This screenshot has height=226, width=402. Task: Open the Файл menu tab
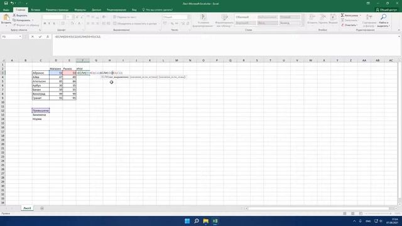(x=6, y=10)
